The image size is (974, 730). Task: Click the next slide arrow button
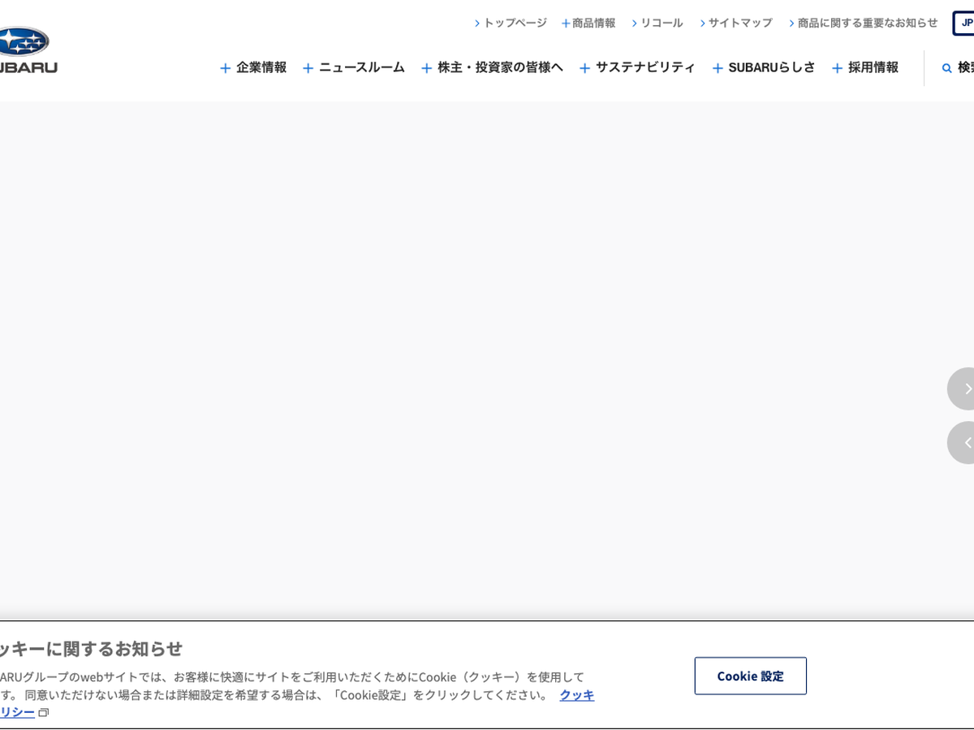point(965,389)
